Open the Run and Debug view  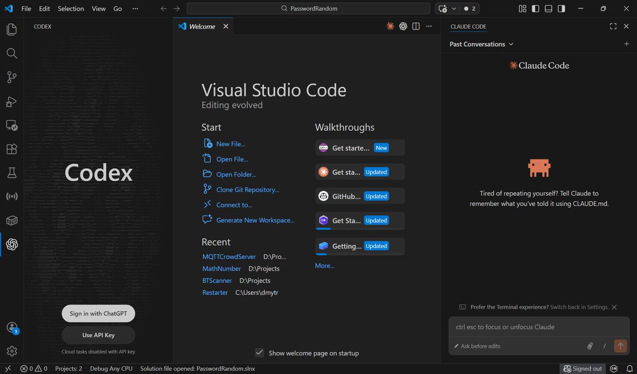tap(12, 101)
